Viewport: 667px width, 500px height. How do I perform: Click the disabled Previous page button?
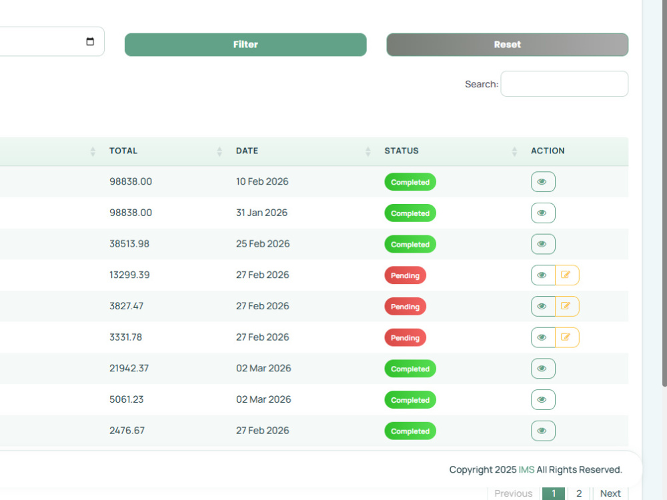[x=514, y=493]
